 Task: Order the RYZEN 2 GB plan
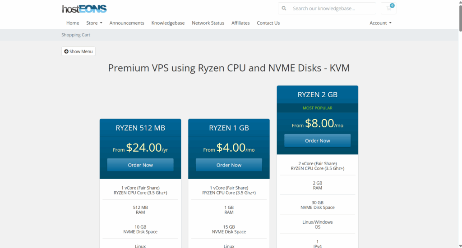point(317,140)
